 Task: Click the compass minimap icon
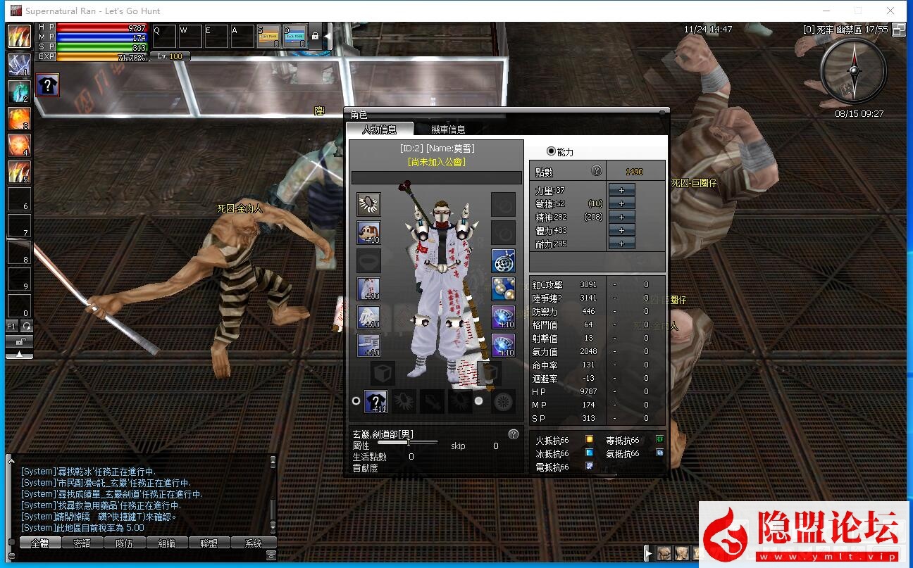click(x=854, y=70)
